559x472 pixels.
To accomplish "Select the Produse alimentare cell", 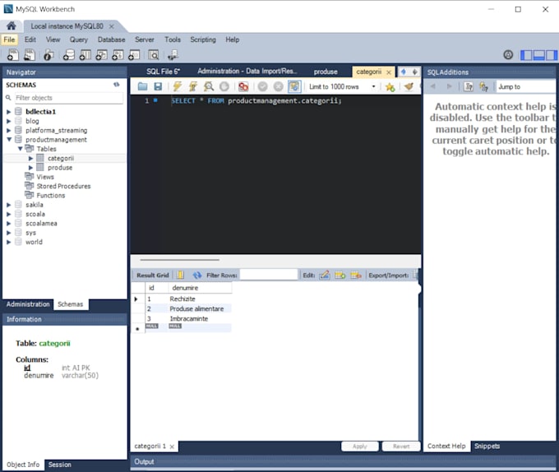I will tap(196, 308).
